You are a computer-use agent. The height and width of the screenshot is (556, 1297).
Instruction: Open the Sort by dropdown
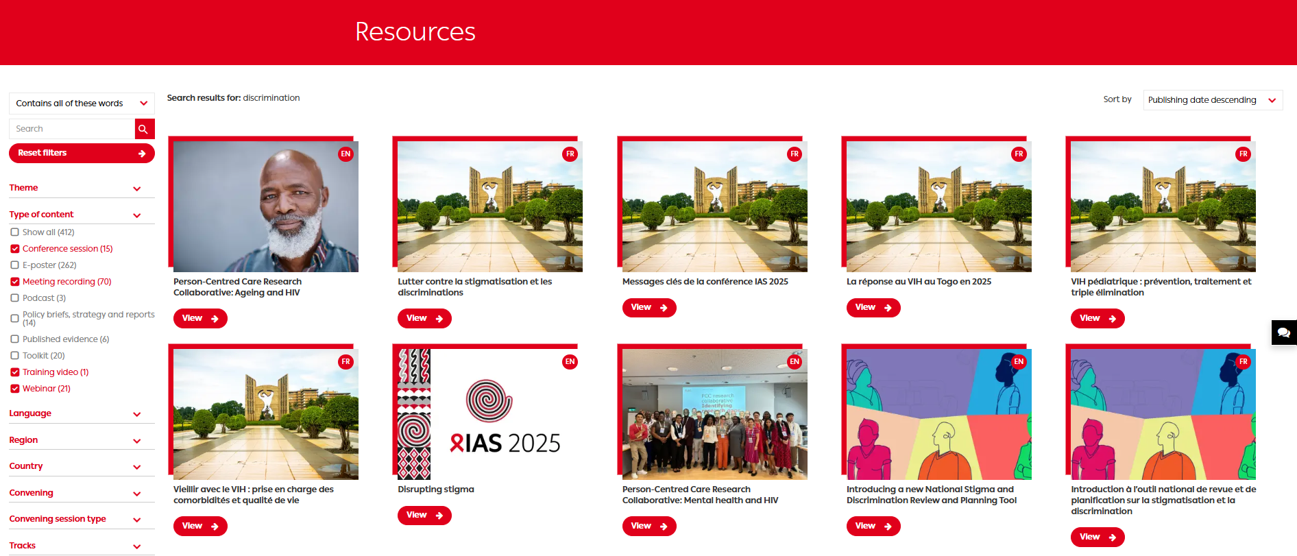point(1212,100)
